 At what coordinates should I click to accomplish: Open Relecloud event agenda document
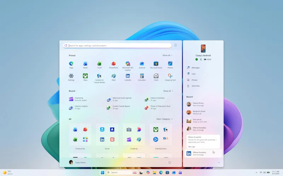tap(119, 99)
